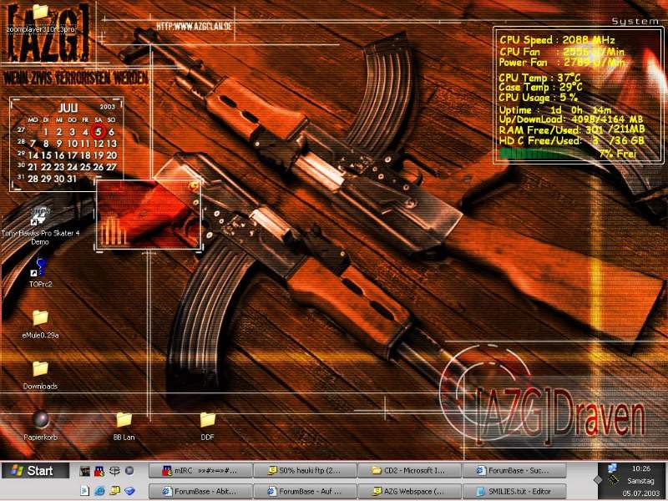Switch to AZG Webspace taskbar window

coord(409,491)
